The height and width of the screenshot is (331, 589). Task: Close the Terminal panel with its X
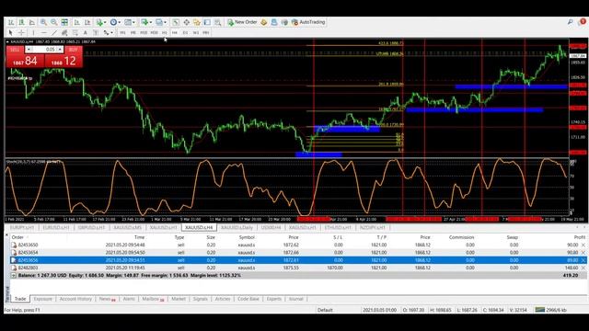pyautogui.click(x=6, y=235)
